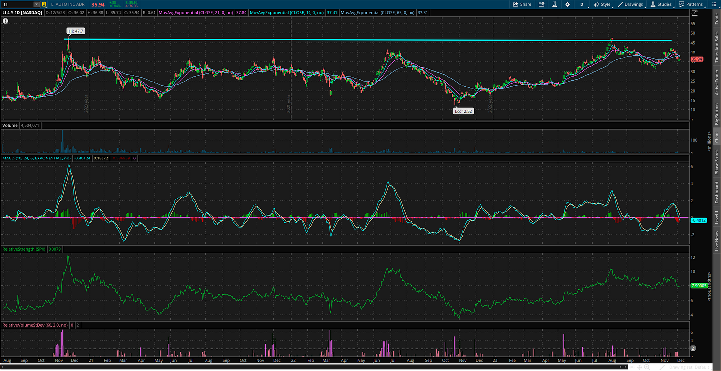Click the yellow 2 link-color icon
Viewport: 721px width, 371px height.
coord(44,4)
